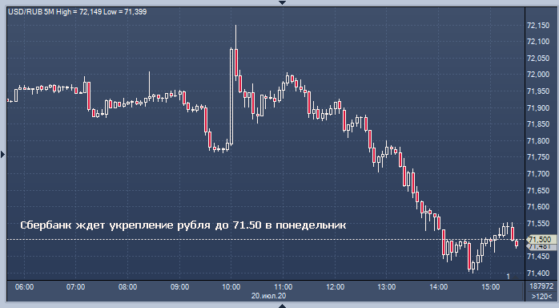Click the Сбербанк ждет укрепление рубля caption
Image resolution: width=559 pixels, height=308 pixels.
coord(183,225)
